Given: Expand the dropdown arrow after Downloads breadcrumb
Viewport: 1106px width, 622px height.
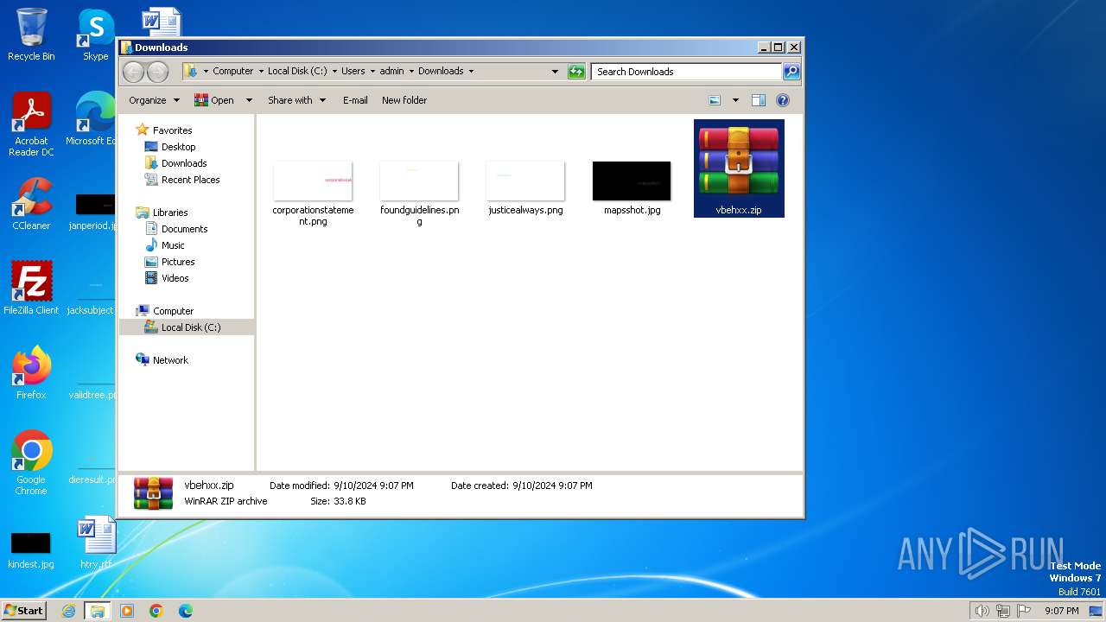Looking at the screenshot, I should coord(471,72).
